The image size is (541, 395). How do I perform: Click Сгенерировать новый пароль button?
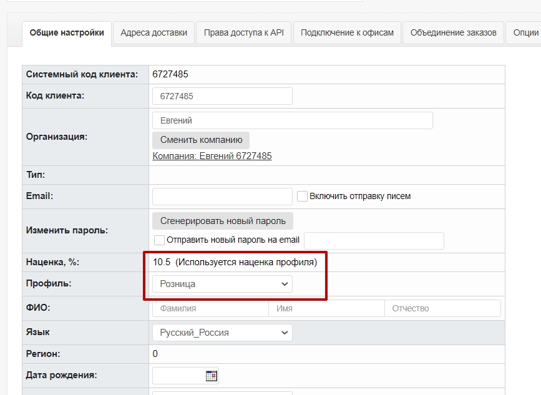pyautogui.click(x=223, y=221)
